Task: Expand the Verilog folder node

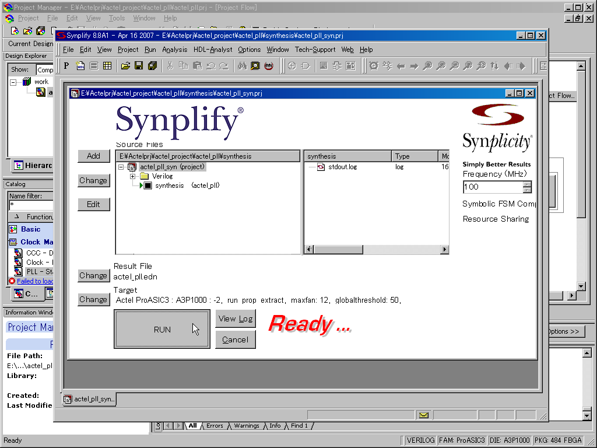Action: (x=132, y=176)
